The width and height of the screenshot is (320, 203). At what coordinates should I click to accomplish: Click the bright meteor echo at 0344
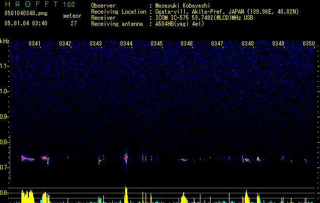126,158
